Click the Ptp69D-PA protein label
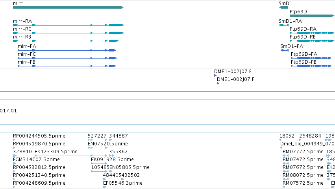The width and height of the screenshot is (335, 189). [x=304, y=54]
